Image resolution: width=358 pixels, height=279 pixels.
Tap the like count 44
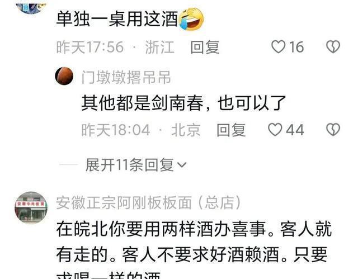(x=295, y=130)
